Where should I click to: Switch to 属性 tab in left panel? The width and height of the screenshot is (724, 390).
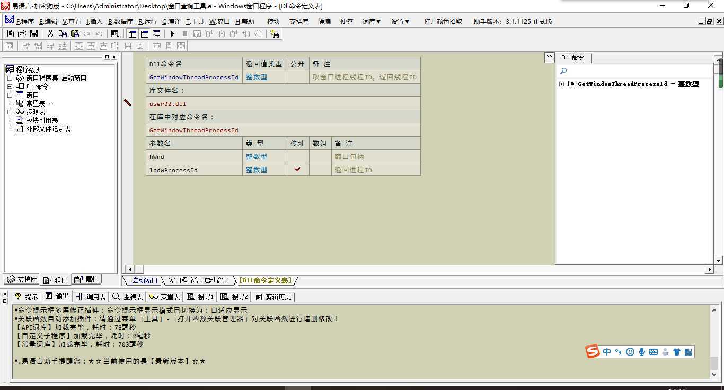(86, 279)
